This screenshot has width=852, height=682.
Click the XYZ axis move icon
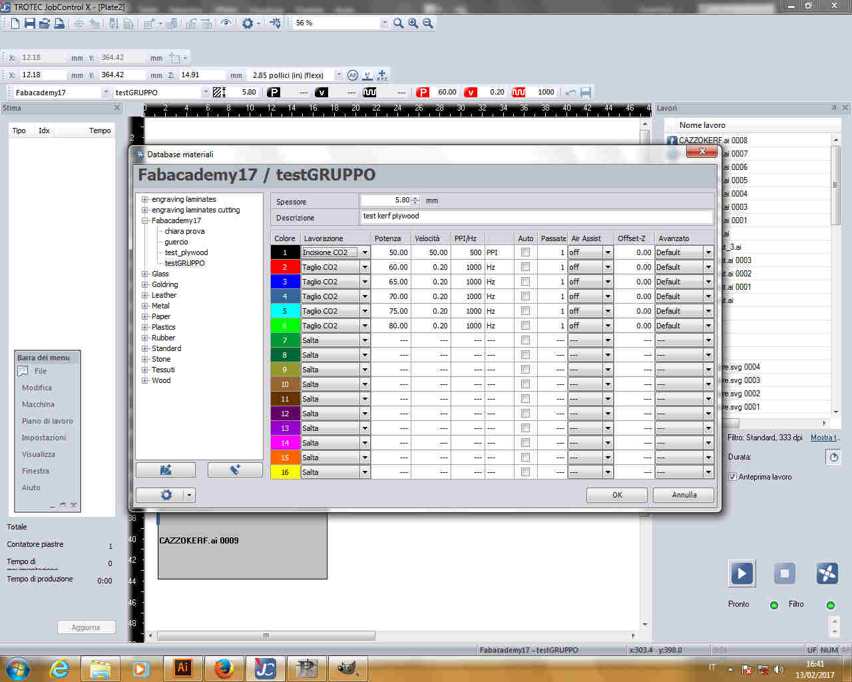pos(382,75)
